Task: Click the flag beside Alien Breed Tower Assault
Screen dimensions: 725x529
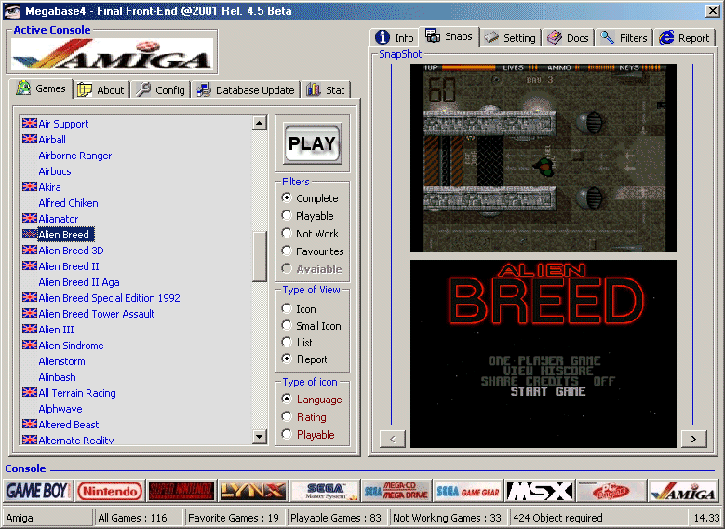Action: [x=30, y=313]
